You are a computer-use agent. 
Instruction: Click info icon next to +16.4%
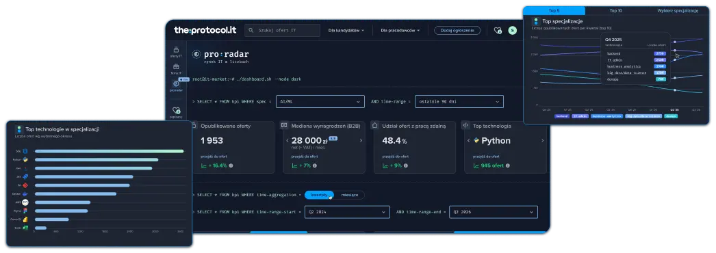coord(231,165)
